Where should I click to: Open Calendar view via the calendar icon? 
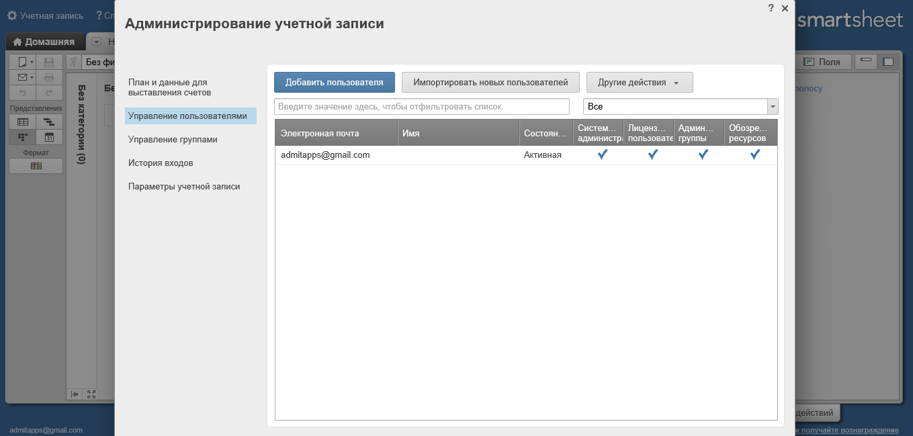tap(50, 137)
